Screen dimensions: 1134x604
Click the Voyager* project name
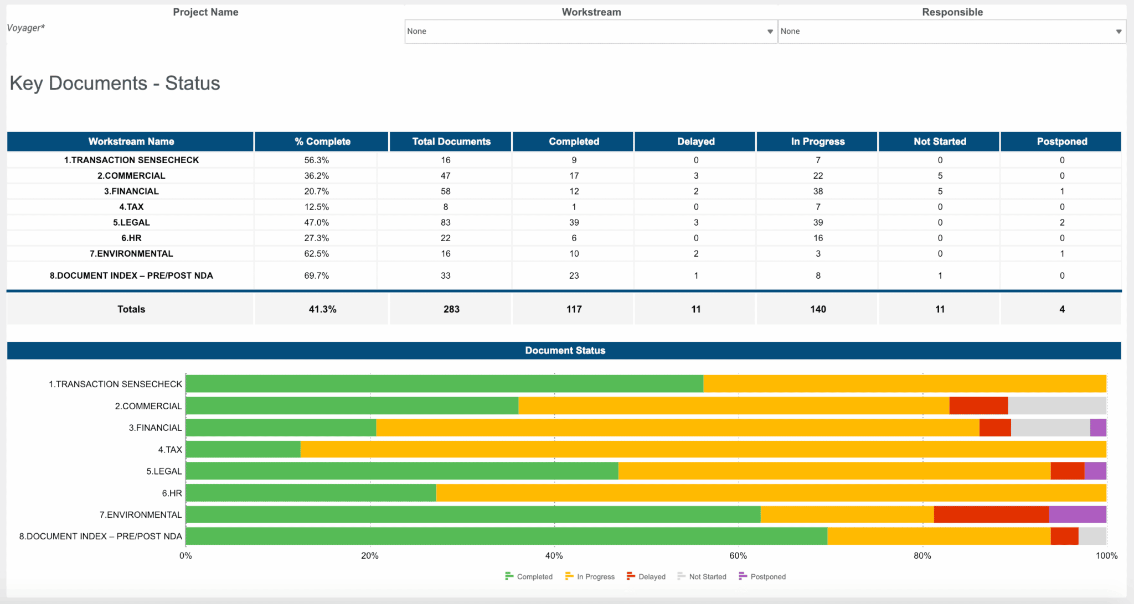25,28
